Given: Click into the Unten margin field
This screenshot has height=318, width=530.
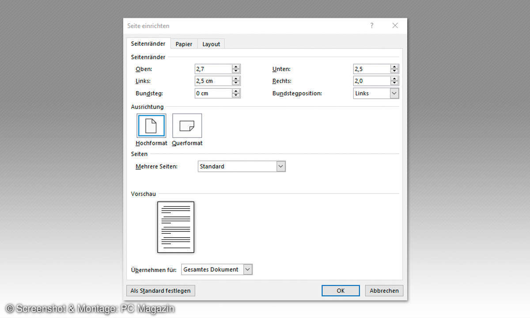Looking at the screenshot, I should tap(372, 69).
